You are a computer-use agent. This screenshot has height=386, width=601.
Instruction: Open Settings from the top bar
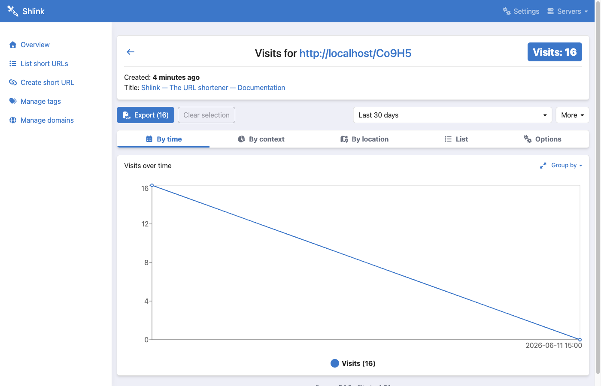(x=521, y=11)
